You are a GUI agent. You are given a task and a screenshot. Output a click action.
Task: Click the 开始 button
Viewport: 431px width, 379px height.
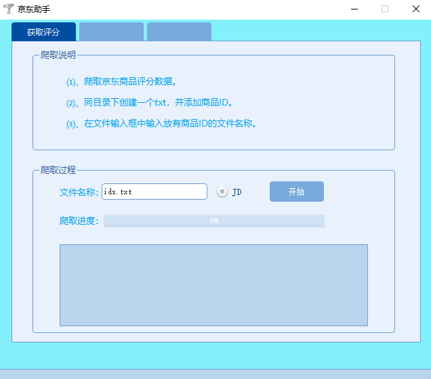297,192
